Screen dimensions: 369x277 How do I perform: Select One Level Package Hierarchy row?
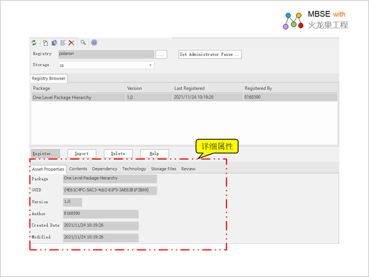(62, 97)
